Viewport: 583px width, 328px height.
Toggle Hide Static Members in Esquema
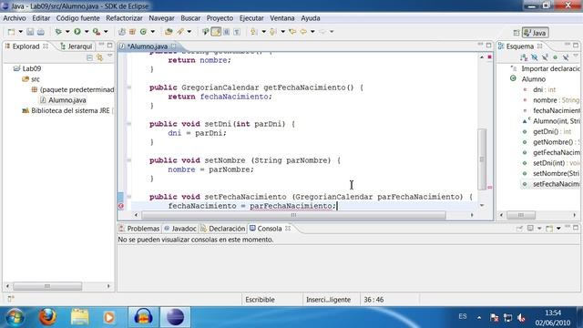545,57
